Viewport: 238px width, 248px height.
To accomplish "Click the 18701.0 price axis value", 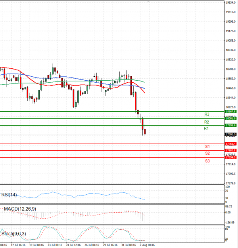I will [x=231, y=69].
